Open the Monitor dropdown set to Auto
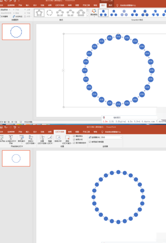 tap(111, 137)
